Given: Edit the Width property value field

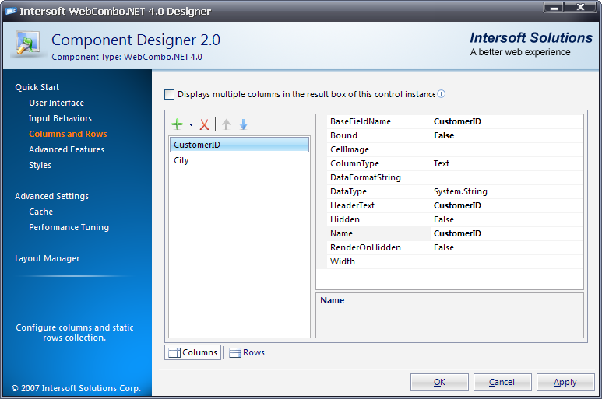Looking at the screenshot, I should pos(506,261).
